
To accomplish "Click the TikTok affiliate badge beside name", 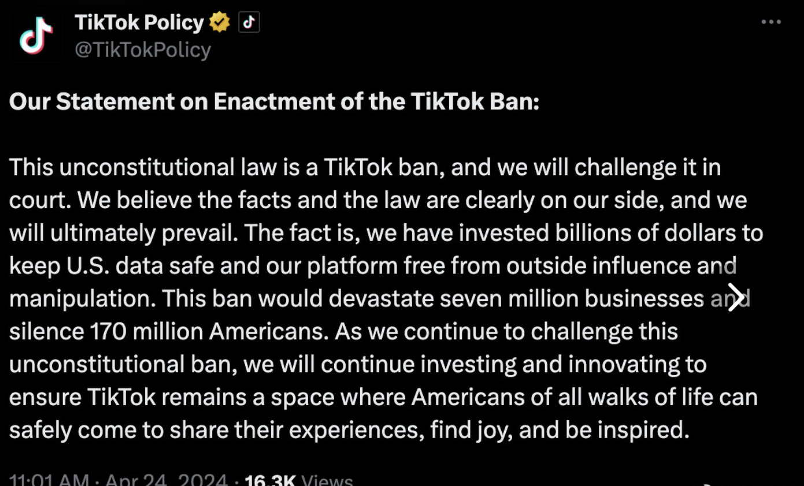I will (249, 23).
